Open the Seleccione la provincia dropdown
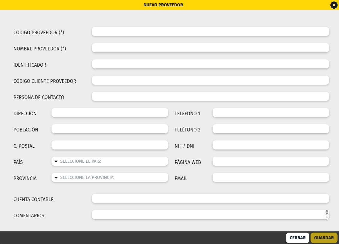This screenshot has height=244, width=339. 110,177
